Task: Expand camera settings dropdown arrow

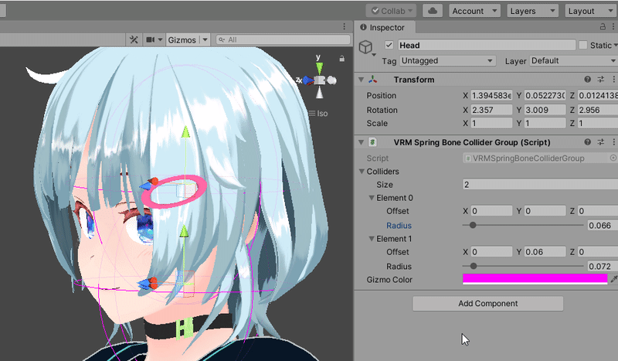Action: click(160, 40)
